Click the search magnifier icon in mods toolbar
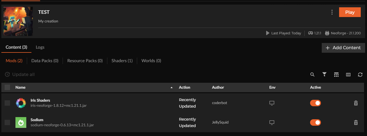 click(313, 75)
